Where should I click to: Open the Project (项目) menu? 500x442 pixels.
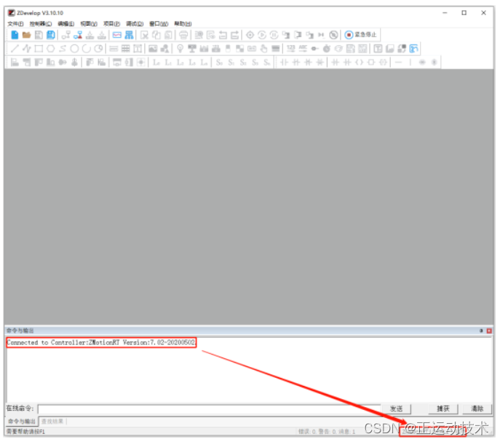click(x=111, y=23)
